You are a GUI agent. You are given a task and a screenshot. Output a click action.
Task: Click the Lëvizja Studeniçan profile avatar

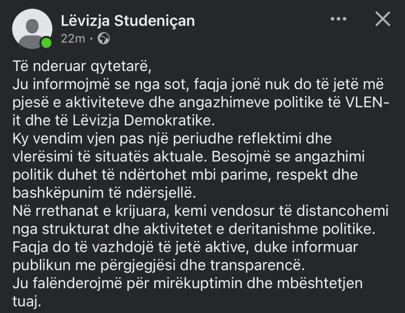(x=32, y=28)
